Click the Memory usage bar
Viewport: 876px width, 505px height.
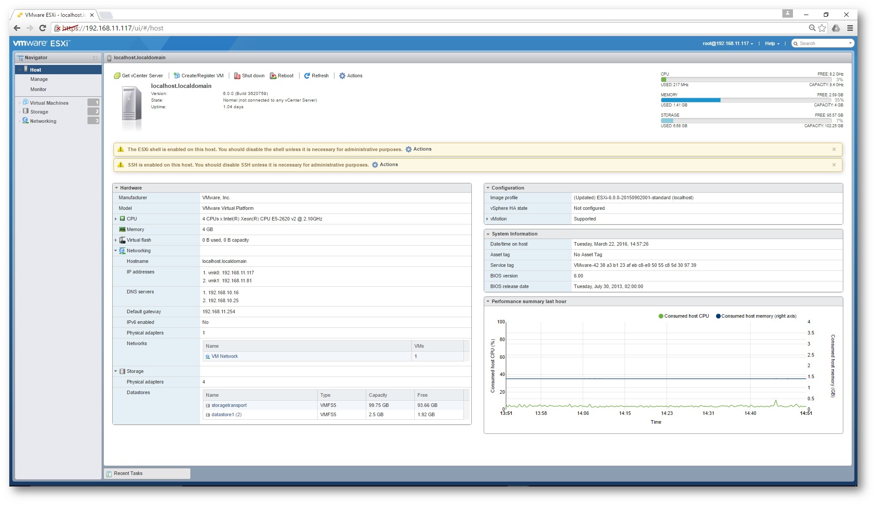[746, 100]
